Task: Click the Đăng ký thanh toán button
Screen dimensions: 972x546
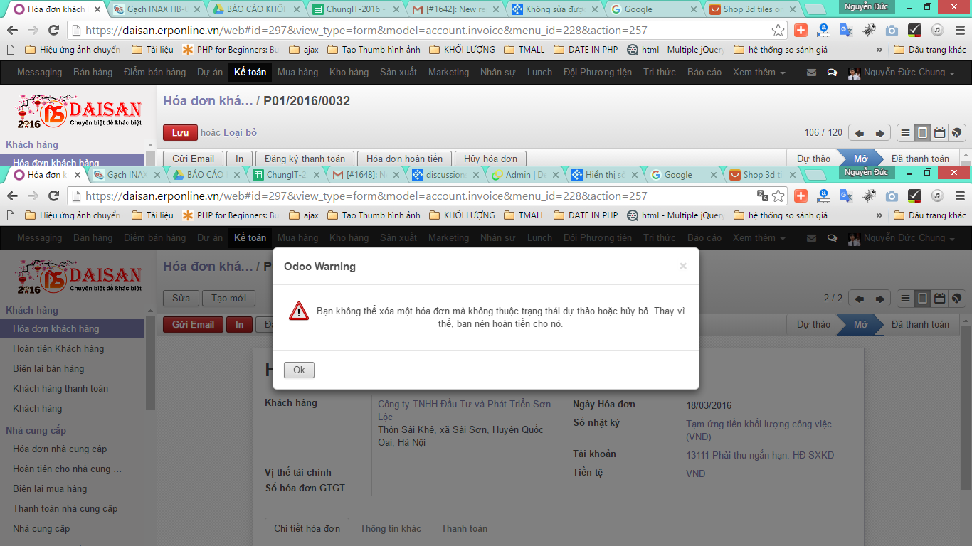Action: (305, 159)
